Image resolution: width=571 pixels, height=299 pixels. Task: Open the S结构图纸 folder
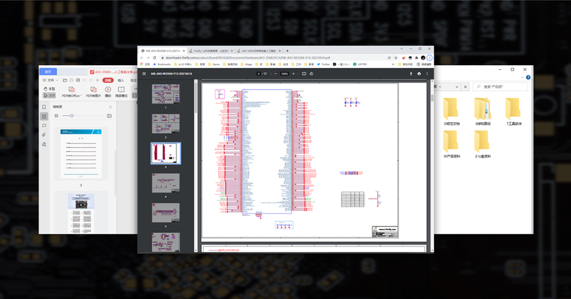483,113
